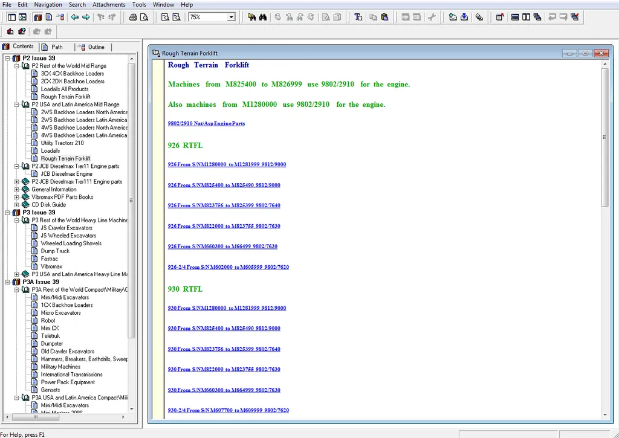Click the add attachment icon
Viewport: 619px width, 438px height.
(x=453, y=17)
